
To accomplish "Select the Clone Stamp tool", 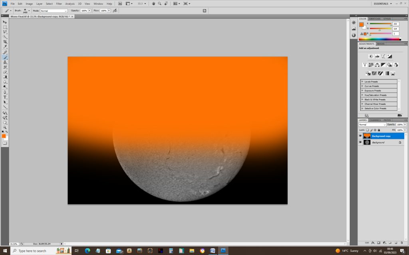I will click(x=5, y=62).
